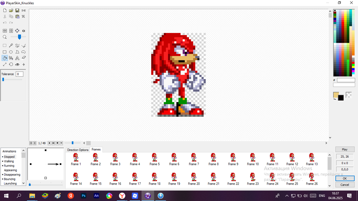
Task: Select the Brush tool
Action: click(17, 46)
